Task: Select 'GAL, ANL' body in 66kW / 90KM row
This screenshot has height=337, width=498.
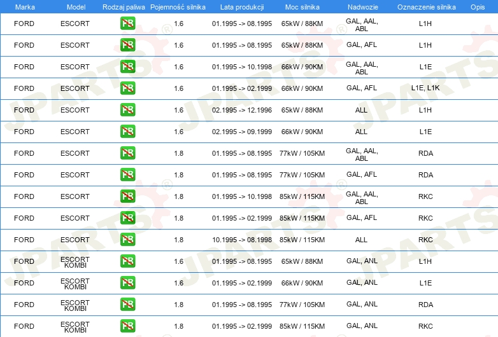Action: 362,282
